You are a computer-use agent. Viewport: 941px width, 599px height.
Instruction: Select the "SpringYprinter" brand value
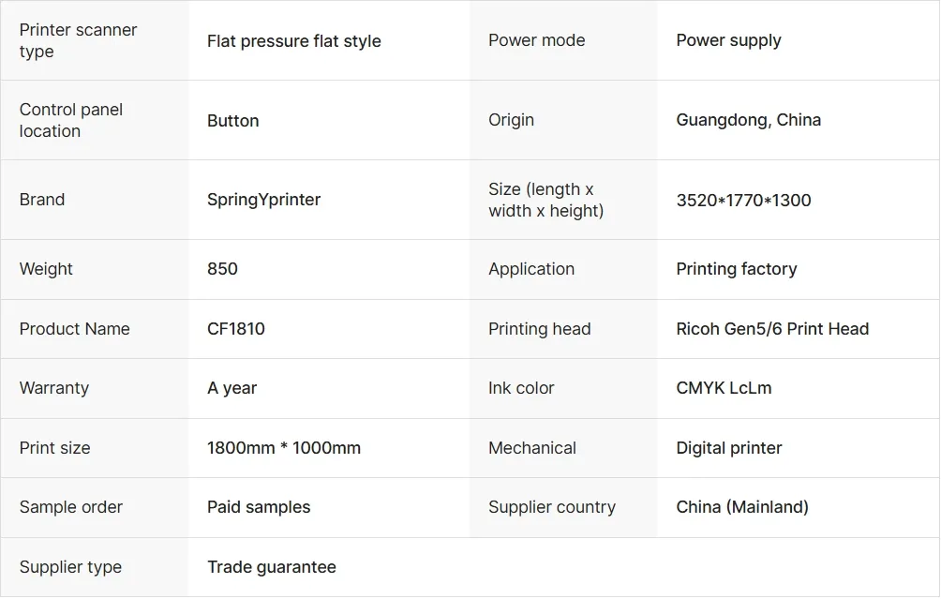point(263,200)
